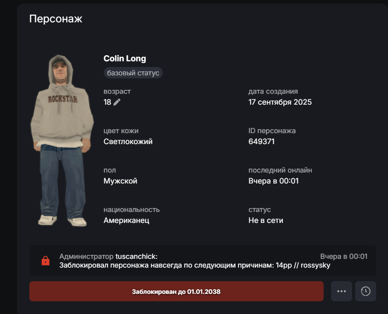The height and width of the screenshot is (314, 388).
Task: Click the ban timestamp in the admin notice
Action: [344, 257]
